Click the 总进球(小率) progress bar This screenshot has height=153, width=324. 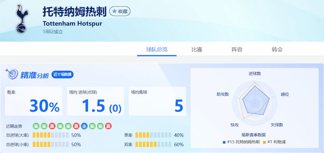51,145
